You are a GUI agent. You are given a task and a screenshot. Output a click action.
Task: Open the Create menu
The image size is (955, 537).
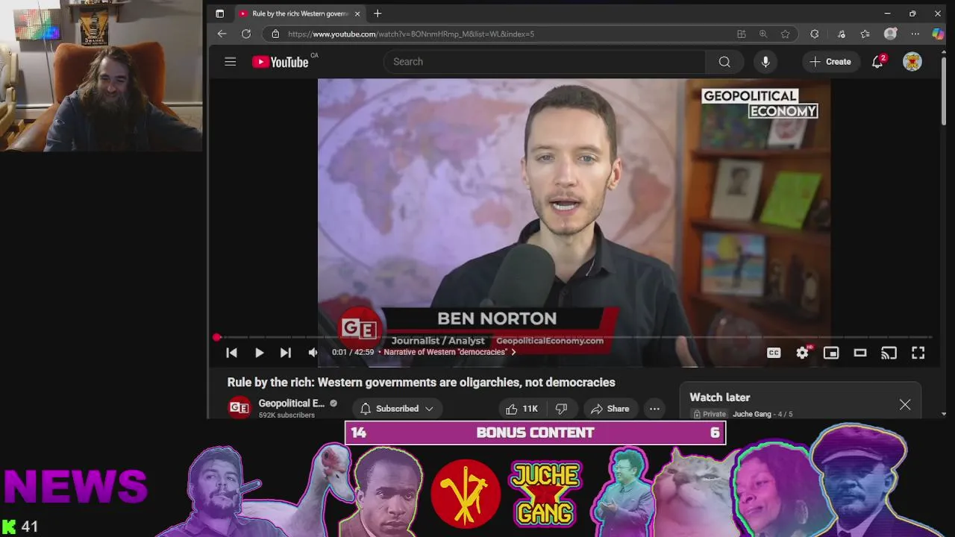[830, 62]
